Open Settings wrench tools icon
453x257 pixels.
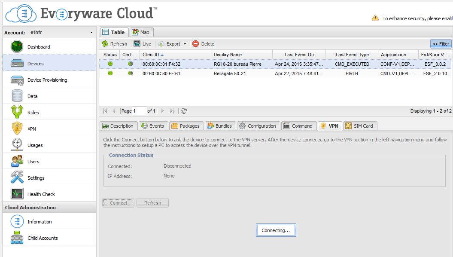[x=17, y=177]
